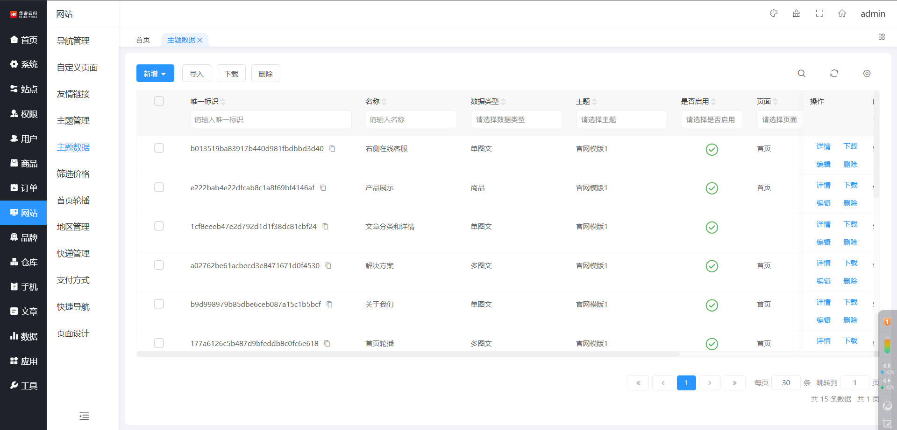Click the horizontal scrollbar below the table

[x=408, y=354]
